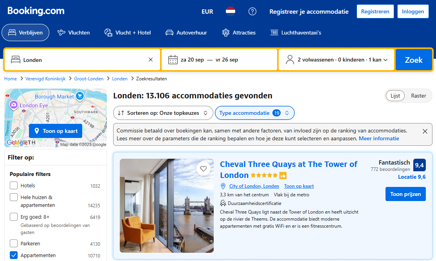Uncheck the Appartementen filter
The height and width of the screenshot is (261, 436).
pos(14,256)
